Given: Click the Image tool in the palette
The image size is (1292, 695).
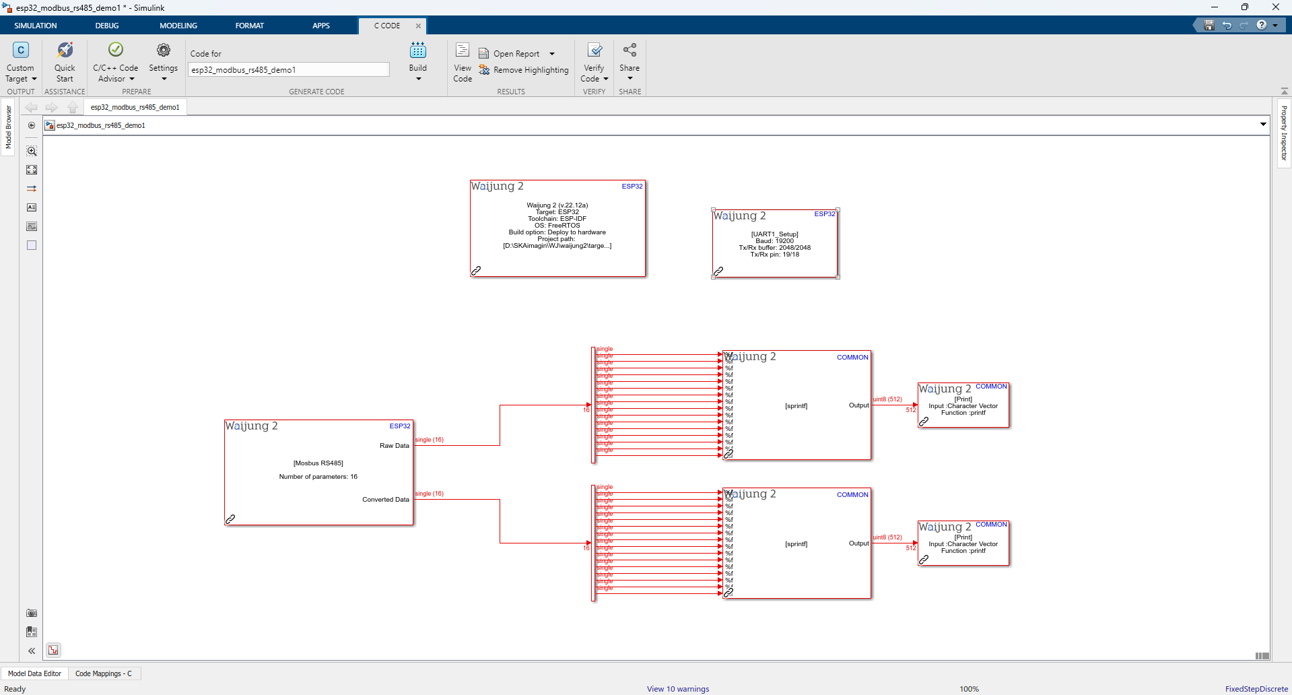Looking at the screenshot, I should pos(32,226).
